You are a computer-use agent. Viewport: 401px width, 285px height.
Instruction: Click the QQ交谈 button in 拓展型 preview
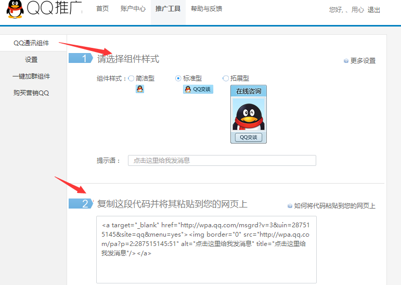pyautogui.click(x=248, y=137)
